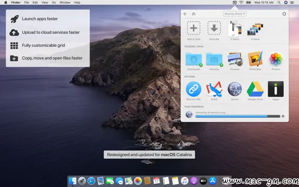Open Maps from the Dock

point(128,181)
